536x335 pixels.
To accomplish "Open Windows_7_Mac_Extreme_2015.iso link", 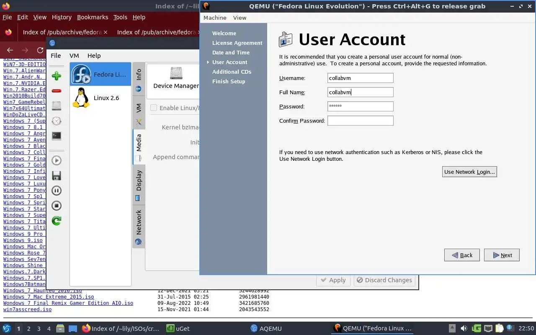I will 49,297.
